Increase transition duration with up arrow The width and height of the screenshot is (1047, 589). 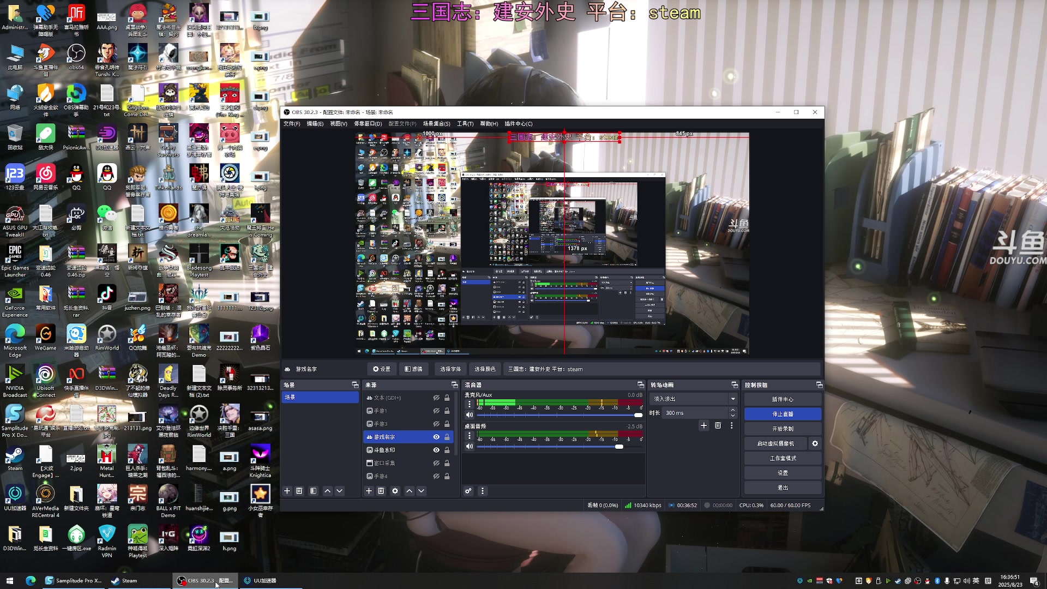733,410
